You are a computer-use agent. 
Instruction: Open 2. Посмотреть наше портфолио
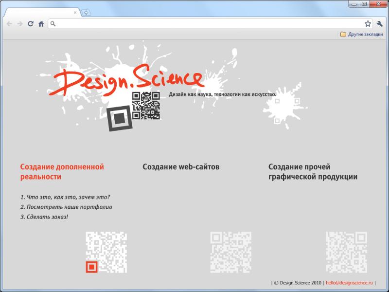pos(66,207)
